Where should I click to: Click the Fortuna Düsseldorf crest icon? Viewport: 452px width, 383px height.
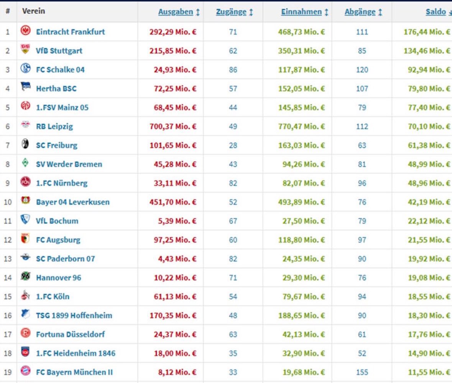tap(25, 332)
